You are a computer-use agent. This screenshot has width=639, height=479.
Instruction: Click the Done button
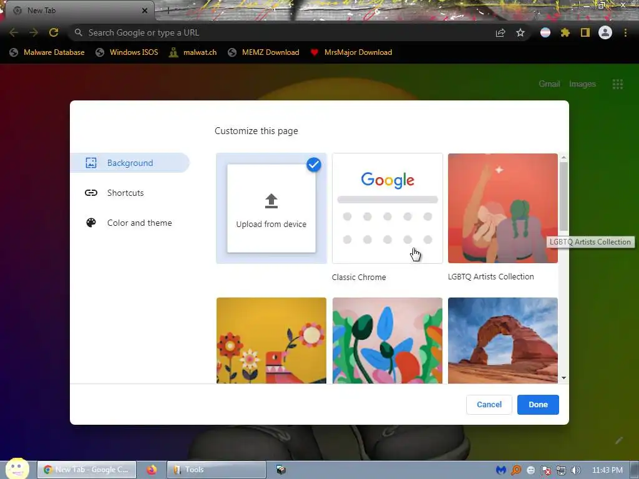pos(538,404)
